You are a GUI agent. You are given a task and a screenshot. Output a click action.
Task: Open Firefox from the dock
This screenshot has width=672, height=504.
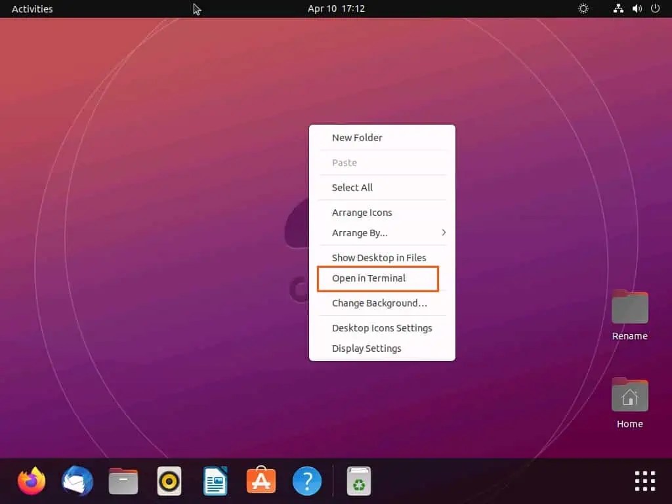[x=31, y=480]
